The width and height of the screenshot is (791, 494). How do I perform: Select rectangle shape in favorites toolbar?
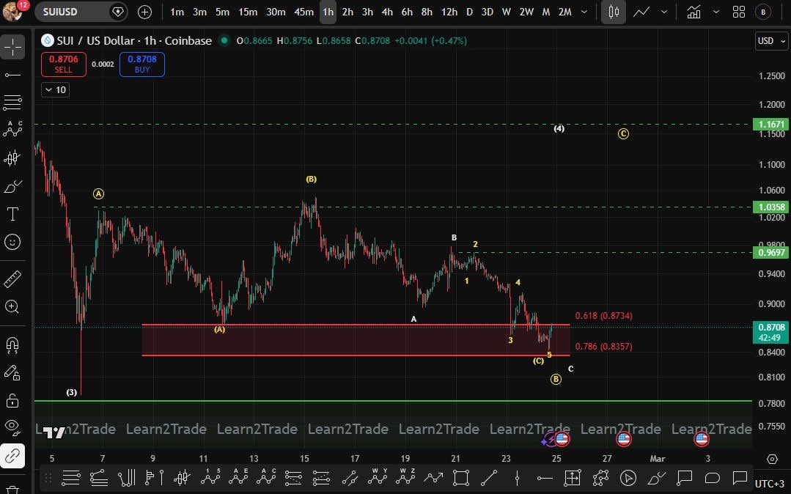pyautogui.click(x=461, y=477)
